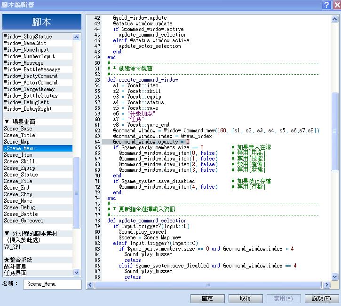This screenshot has height=306, width=341.
Task: Click the 說明(H) help button
Action: point(321,298)
